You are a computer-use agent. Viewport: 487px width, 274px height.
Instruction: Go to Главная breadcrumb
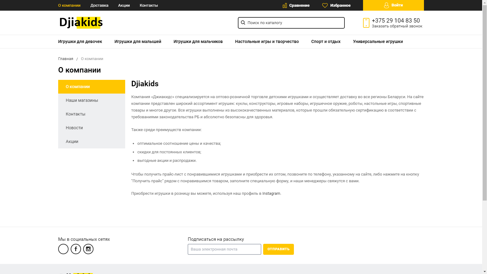pyautogui.click(x=65, y=59)
